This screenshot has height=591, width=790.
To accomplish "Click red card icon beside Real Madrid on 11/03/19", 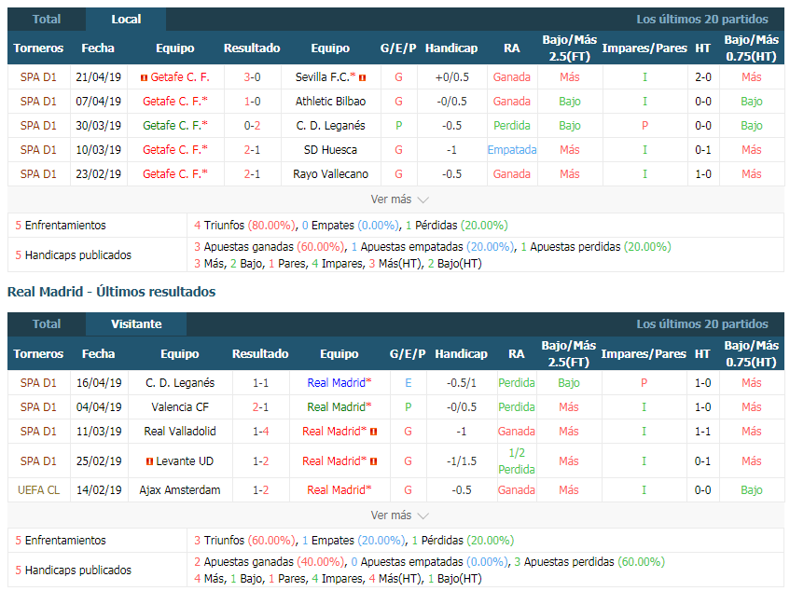I will coord(373,432).
